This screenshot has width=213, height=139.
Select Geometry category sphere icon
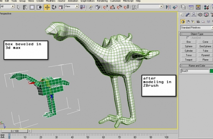[x=183, y=22]
